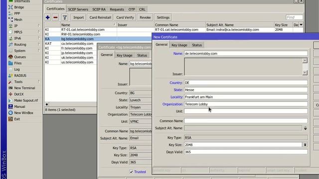The image size is (319, 179).
Task: Click the Card Verify button
Action: point(125,17)
